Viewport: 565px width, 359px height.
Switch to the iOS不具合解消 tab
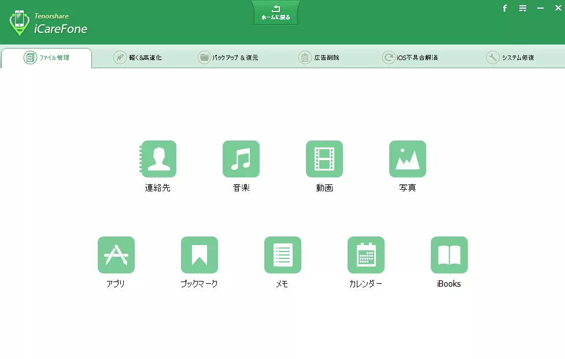[x=410, y=58]
